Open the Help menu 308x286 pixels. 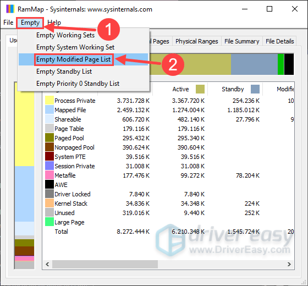[54, 23]
